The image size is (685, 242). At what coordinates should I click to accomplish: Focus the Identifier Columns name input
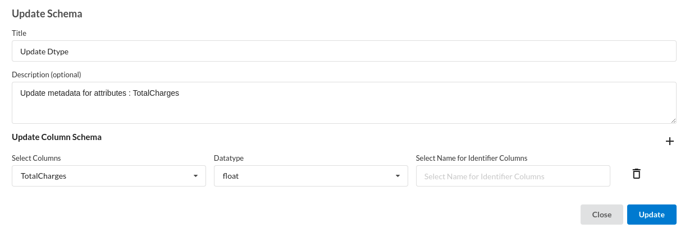pos(513,176)
